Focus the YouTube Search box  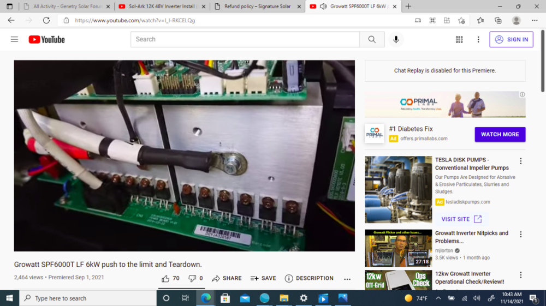click(245, 39)
